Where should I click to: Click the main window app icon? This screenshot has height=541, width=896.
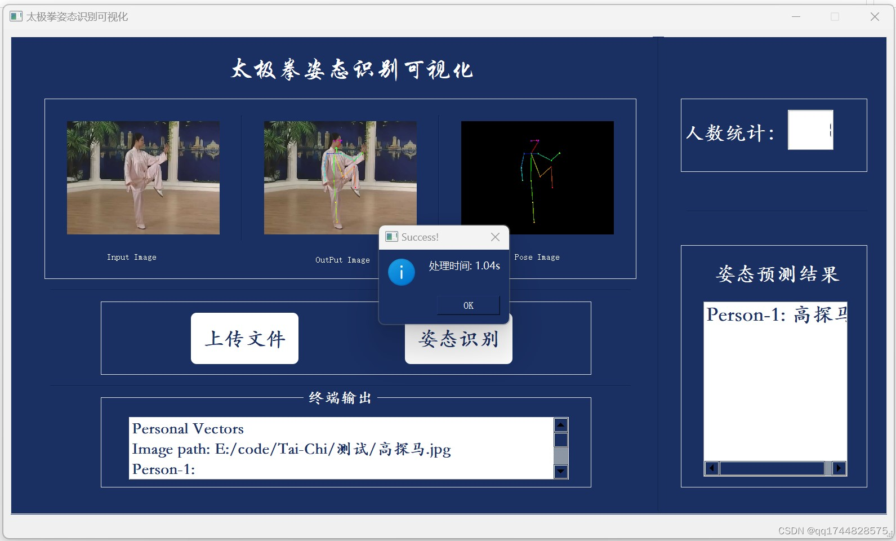(16, 16)
